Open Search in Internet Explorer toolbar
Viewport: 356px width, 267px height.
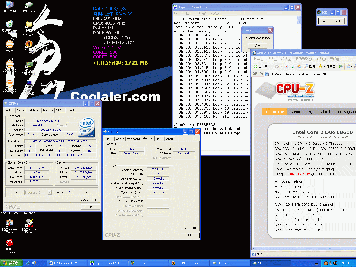click(x=310, y=66)
